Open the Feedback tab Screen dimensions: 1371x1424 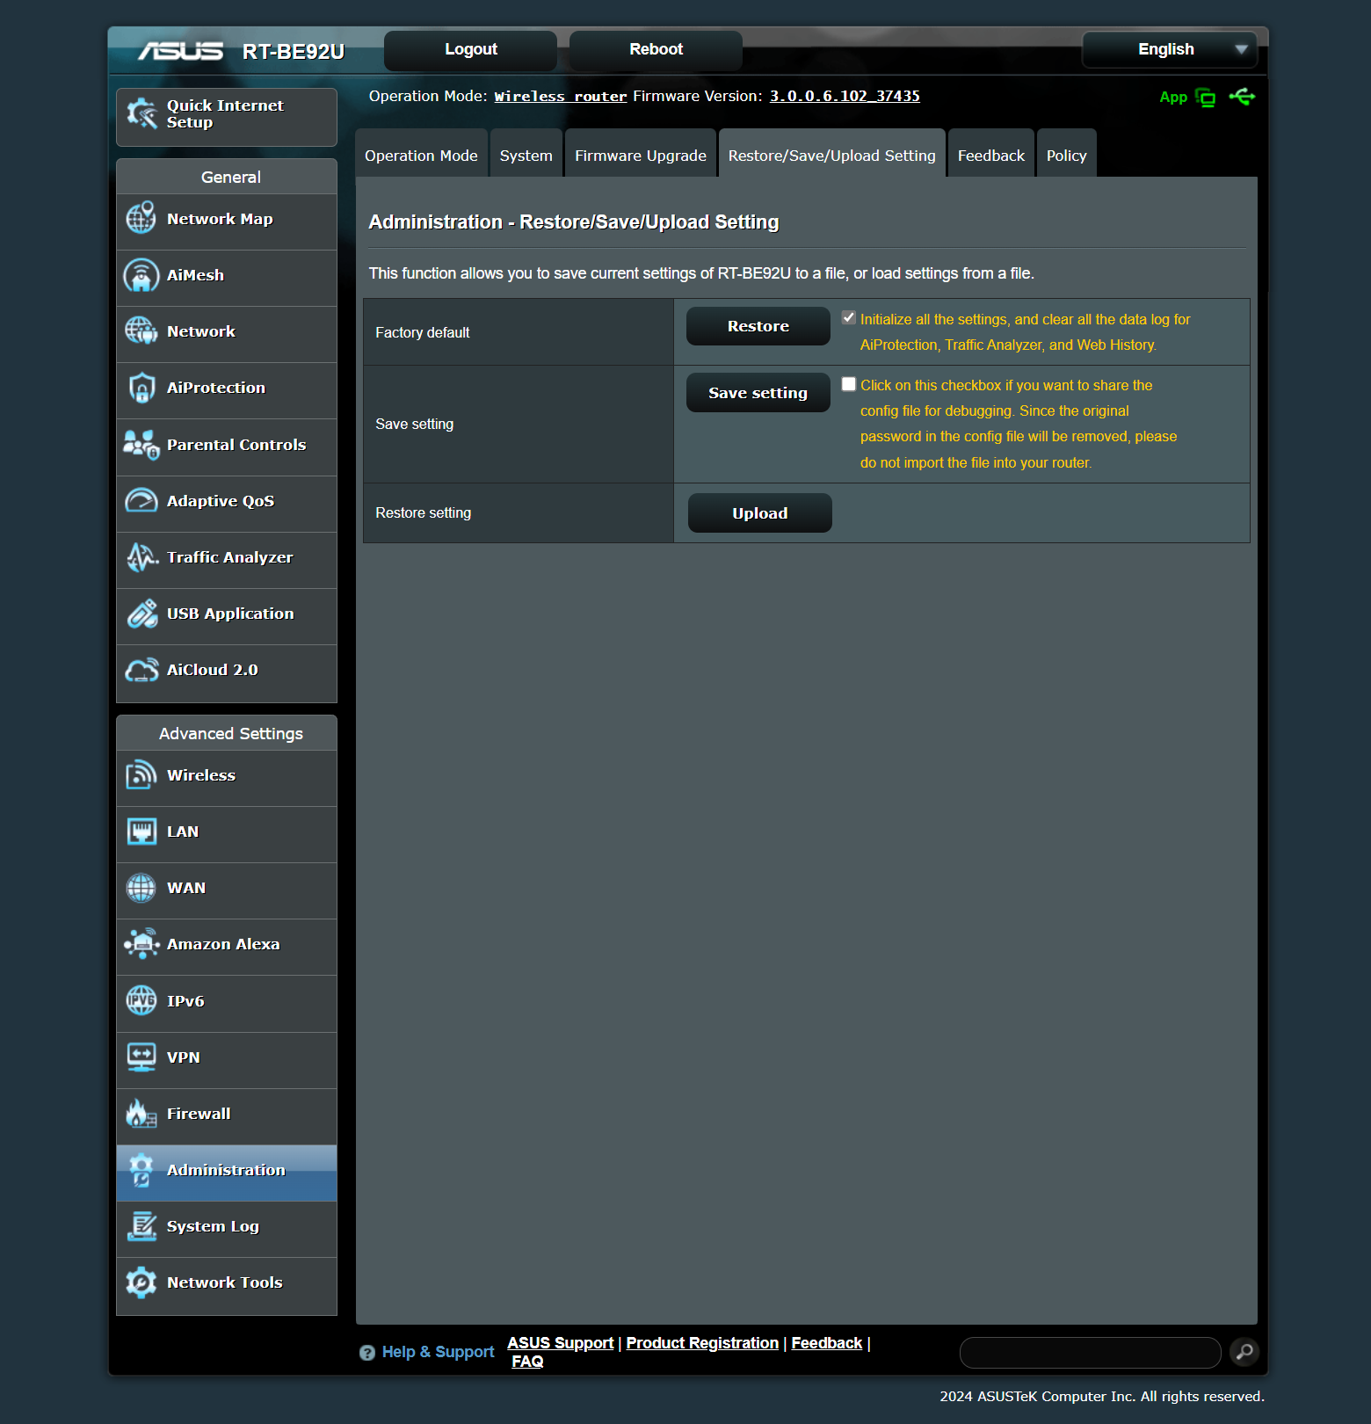click(991, 155)
